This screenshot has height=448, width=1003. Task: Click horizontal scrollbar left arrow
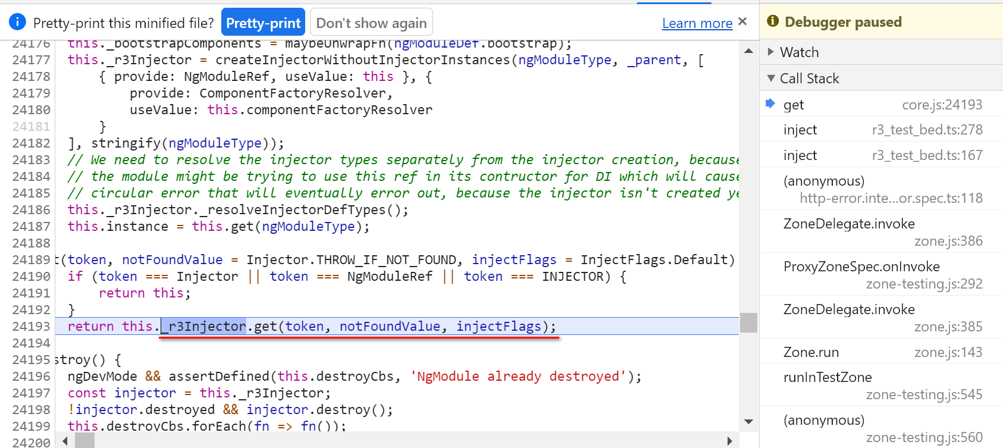tap(65, 441)
